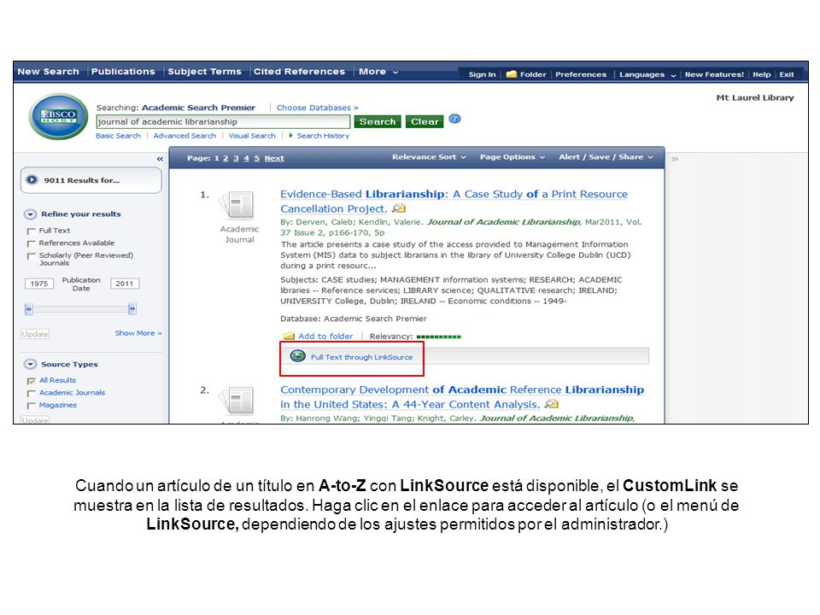Screen dimensions: 820x615
Task: Enable References Available checkbox
Action: [x=32, y=243]
